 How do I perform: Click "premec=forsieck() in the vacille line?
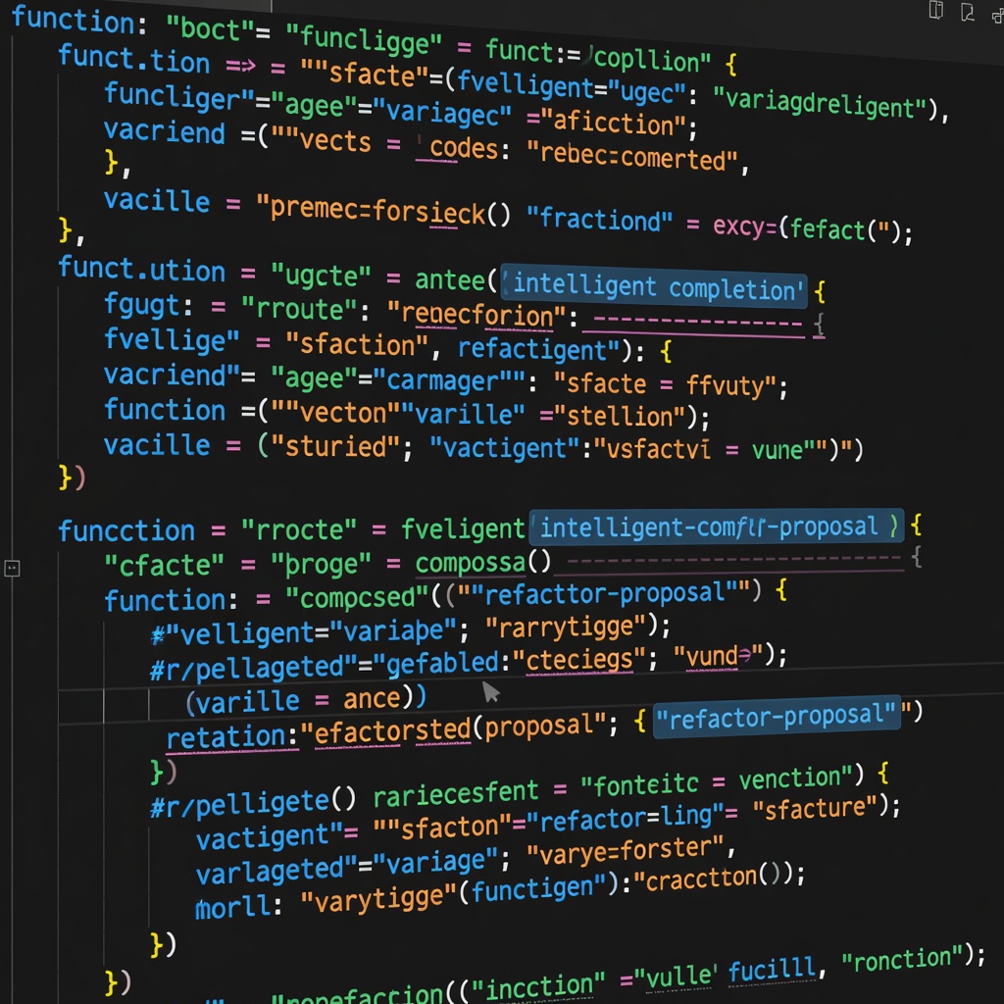(x=383, y=211)
